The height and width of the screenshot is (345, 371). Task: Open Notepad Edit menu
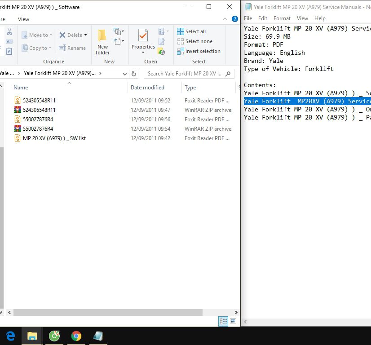click(262, 18)
